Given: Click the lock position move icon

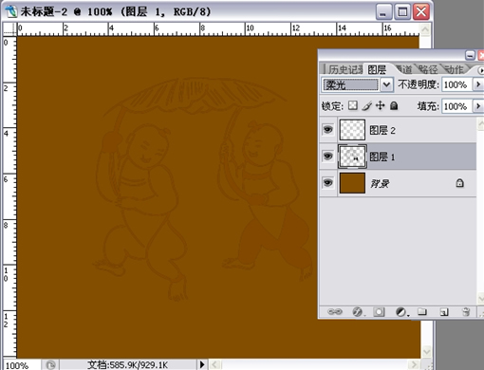Looking at the screenshot, I should (x=380, y=105).
